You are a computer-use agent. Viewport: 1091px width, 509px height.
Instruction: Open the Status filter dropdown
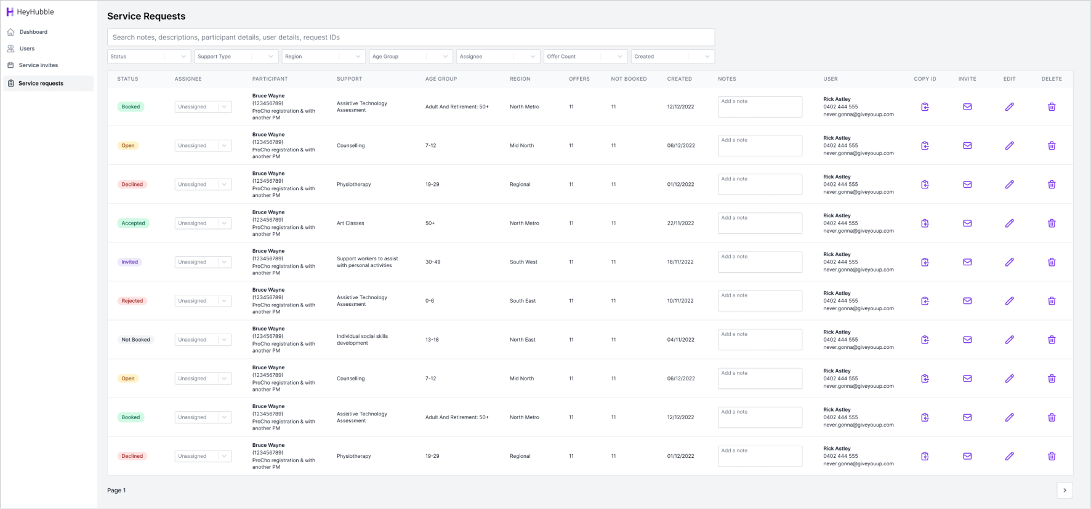coord(148,57)
